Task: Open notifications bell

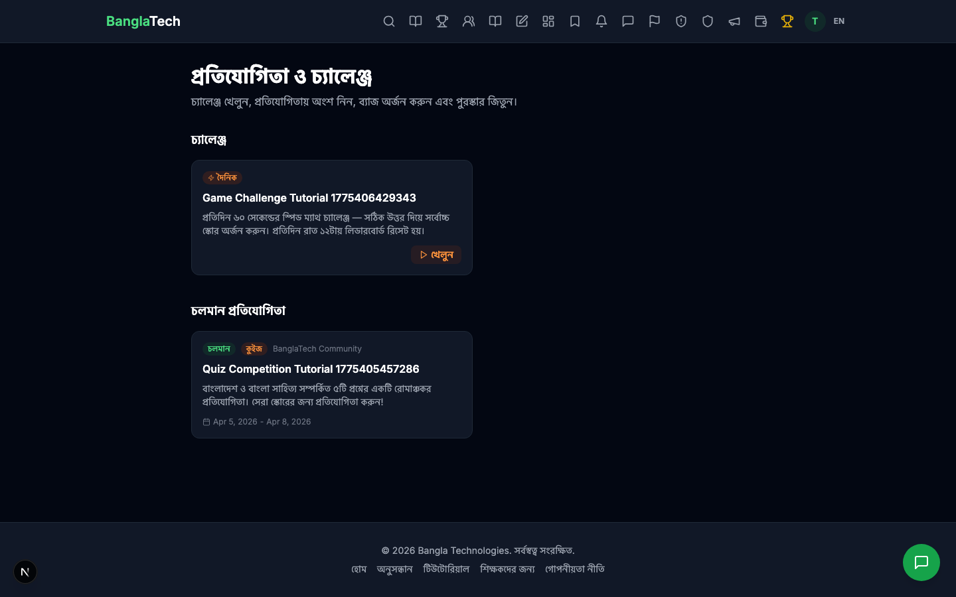Action: pyautogui.click(x=601, y=21)
